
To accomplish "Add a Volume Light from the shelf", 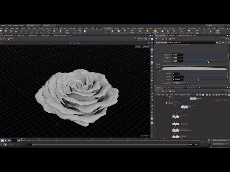I will [x=140, y=32].
